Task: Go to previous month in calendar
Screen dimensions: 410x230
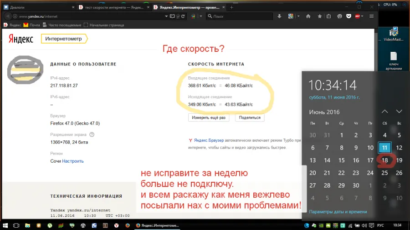Action: tap(384, 112)
